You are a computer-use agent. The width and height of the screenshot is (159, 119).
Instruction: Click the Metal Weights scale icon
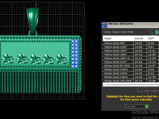[x=104, y=25]
